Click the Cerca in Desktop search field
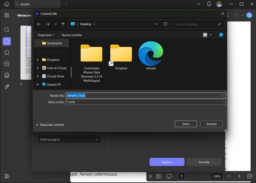The width and height of the screenshot is (256, 183). point(198,24)
